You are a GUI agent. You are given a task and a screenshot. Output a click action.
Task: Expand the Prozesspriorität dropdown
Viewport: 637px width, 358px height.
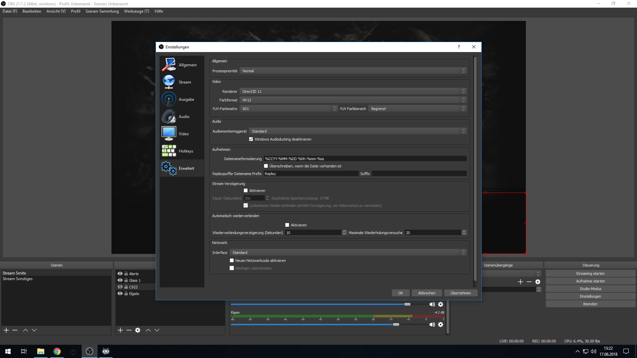353,71
